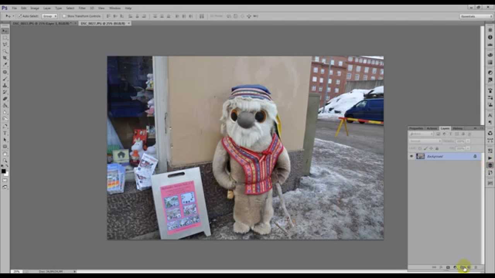Open the Window menu
Screen dimensions: 495x278
coord(115,8)
